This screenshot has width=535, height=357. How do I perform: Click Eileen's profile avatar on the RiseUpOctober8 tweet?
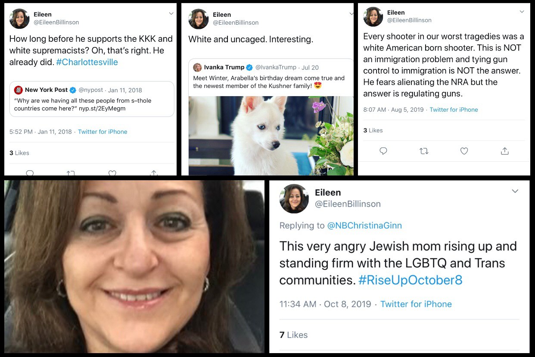coord(294,198)
